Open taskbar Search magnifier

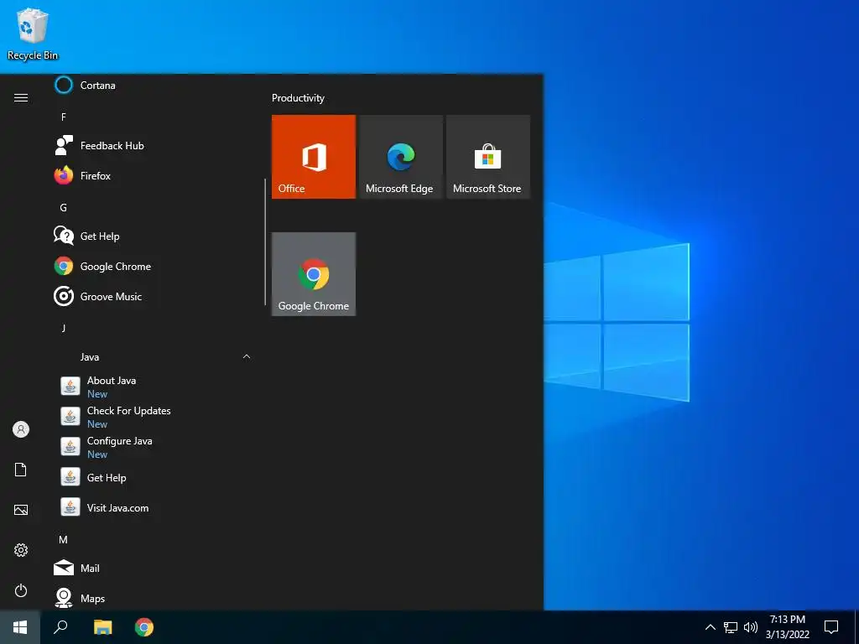[60, 627]
